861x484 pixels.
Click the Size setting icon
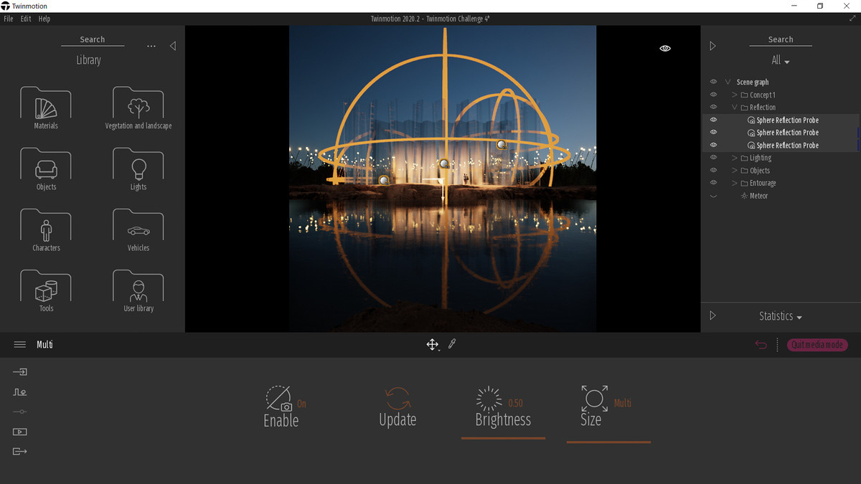point(594,397)
